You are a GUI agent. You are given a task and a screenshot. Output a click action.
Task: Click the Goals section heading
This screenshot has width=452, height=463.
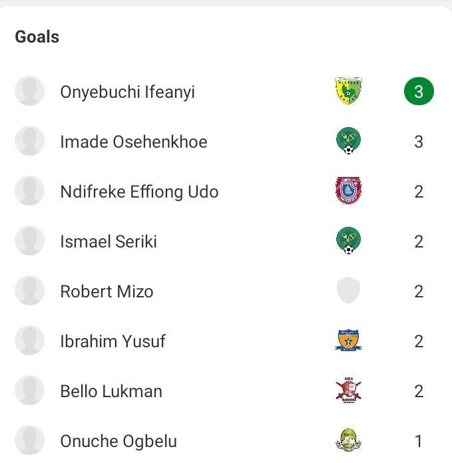37,37
